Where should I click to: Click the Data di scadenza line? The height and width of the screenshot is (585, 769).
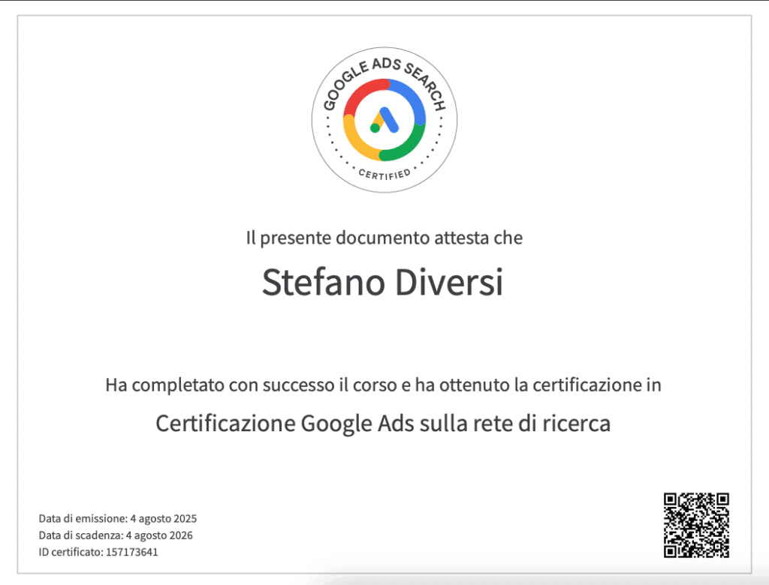pos(116,535)
